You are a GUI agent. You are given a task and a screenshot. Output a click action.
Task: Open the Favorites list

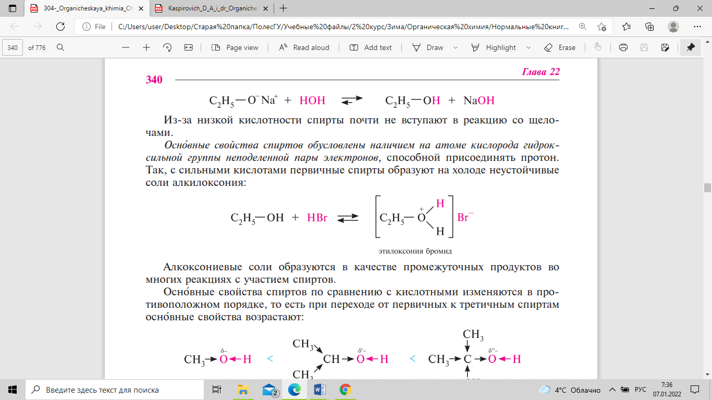(x=627, y=27)
